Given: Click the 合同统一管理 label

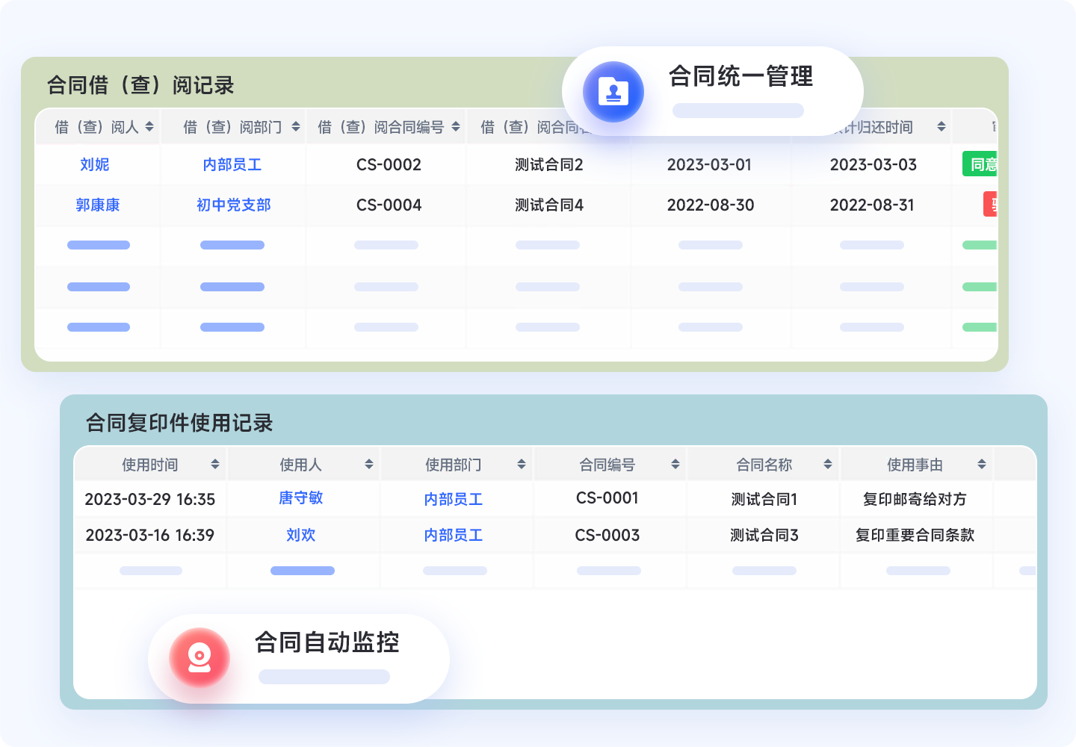Looking at the screenshot, I should pos(741,75).
